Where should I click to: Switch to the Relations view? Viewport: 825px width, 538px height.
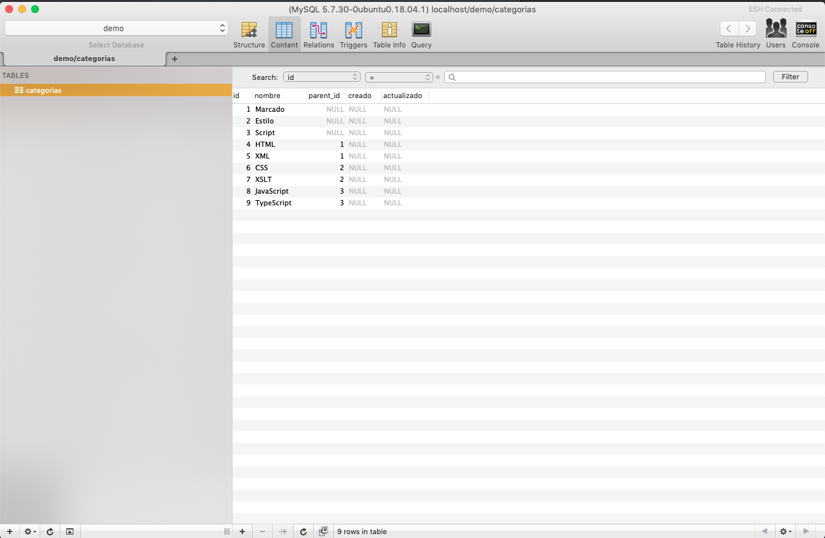point(318,34)
